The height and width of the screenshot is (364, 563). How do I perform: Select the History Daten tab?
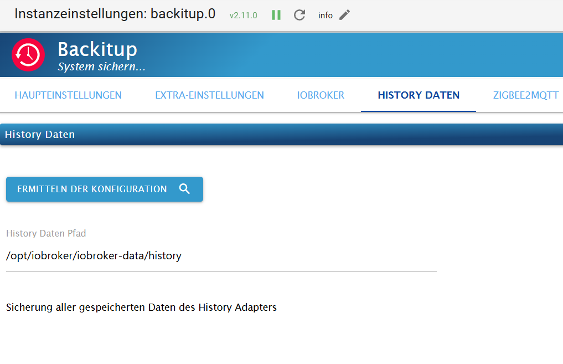[x=419, y=95]
